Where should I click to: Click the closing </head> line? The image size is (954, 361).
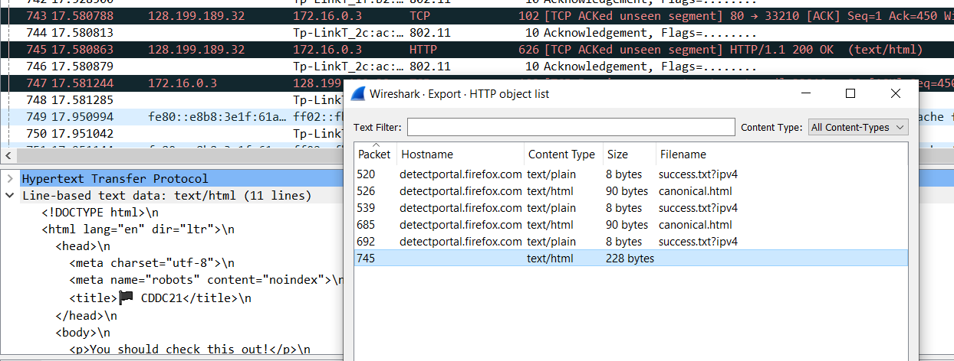tap(86, 315)
